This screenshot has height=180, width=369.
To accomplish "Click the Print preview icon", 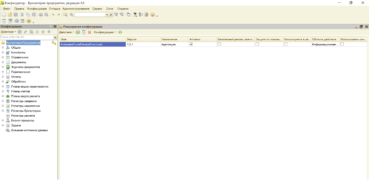I will [x=47, y=15].
